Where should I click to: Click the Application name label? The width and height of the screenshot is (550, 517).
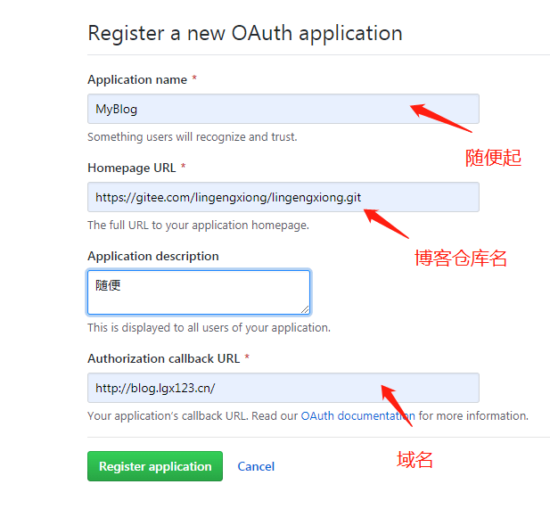click(137, 79)
